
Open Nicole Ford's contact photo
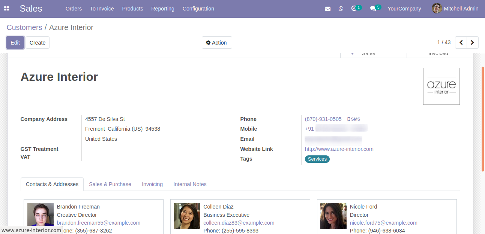pyautogui.click(x=333, y=216)
